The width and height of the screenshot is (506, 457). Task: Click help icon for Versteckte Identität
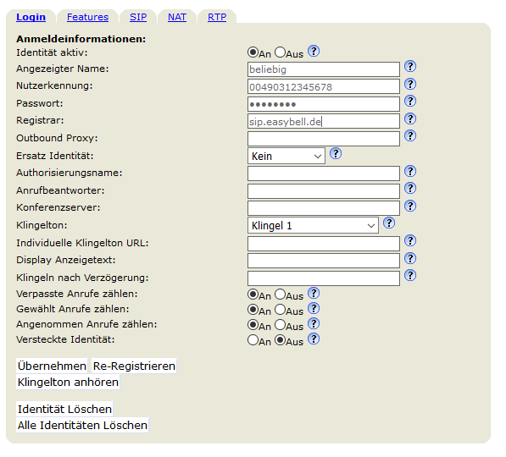pyautogui.click(x=314, y=339)
